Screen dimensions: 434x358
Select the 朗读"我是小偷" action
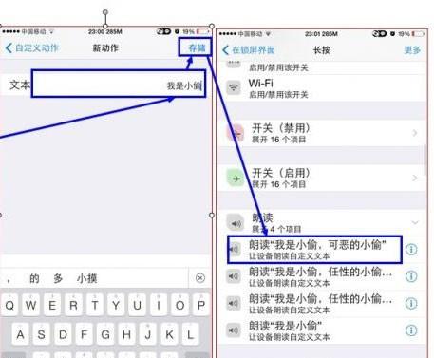click(322, 330)
